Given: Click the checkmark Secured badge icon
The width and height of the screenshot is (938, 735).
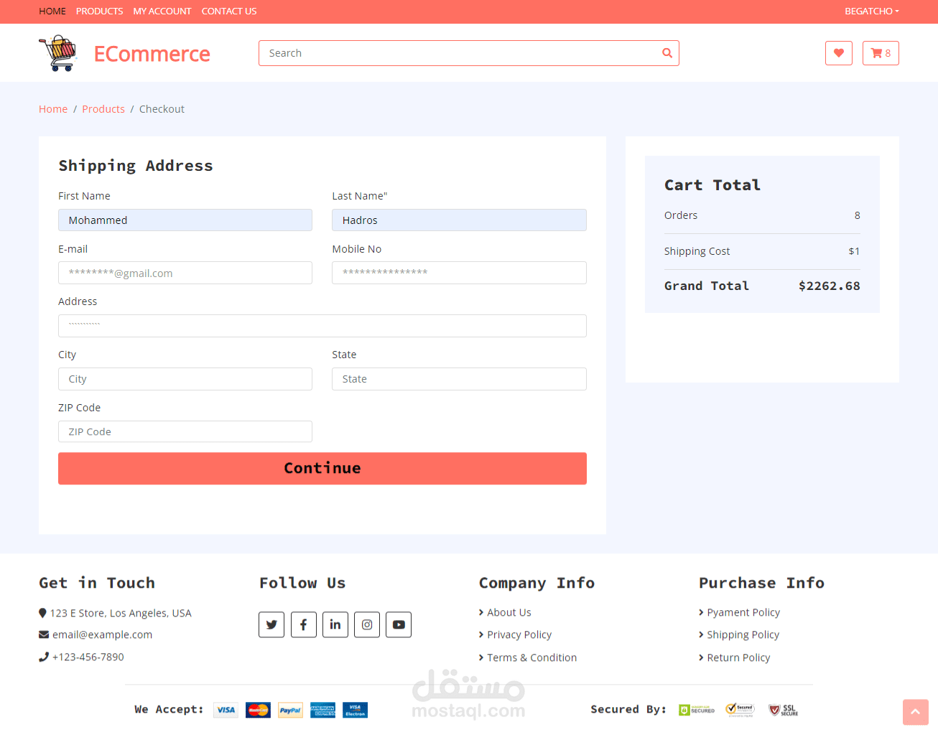Looking at the screenshot, I should [x=740, y=710].
